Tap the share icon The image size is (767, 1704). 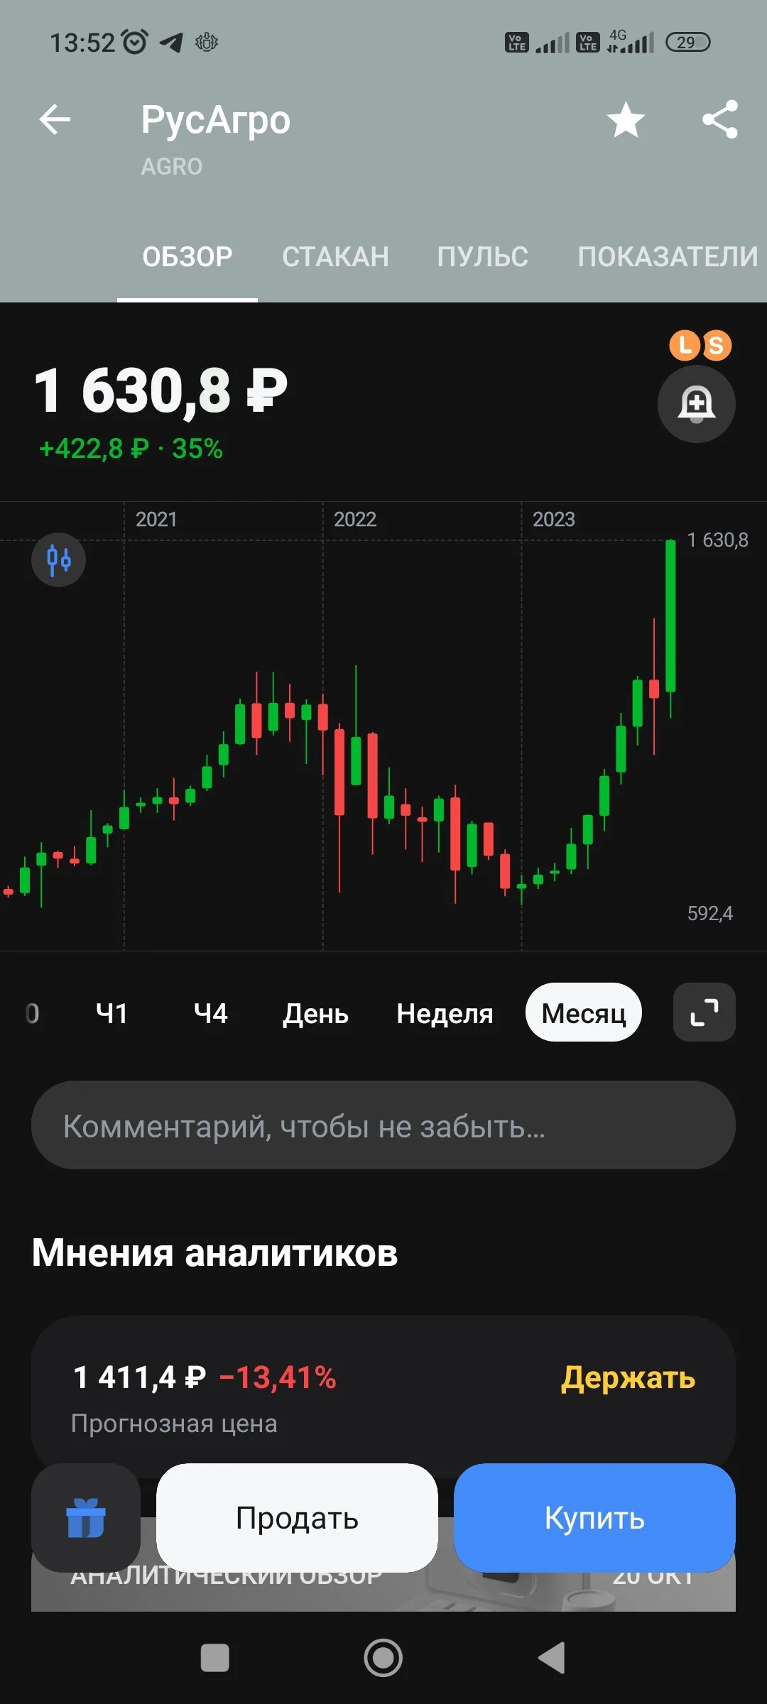click(720, 119)
